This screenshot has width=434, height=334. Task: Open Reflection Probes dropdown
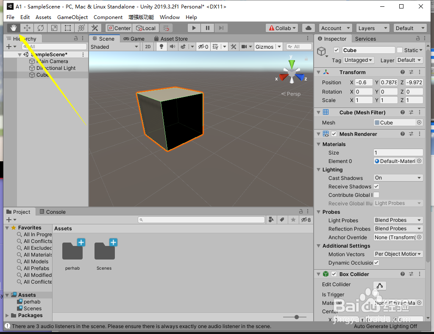click(398, 229)
